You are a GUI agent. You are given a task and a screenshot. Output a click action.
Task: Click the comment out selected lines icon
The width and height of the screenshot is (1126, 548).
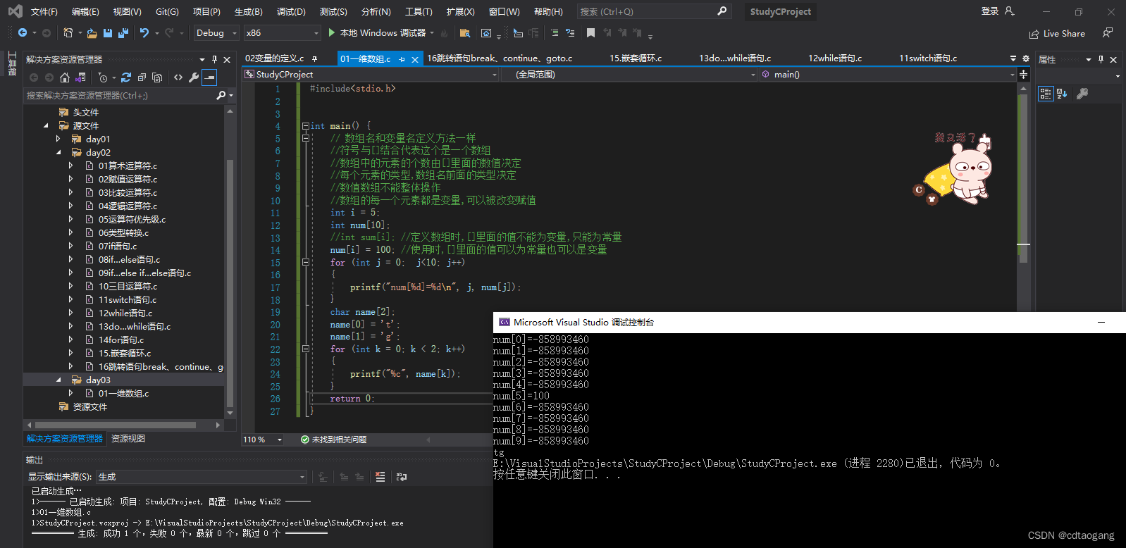555,33
